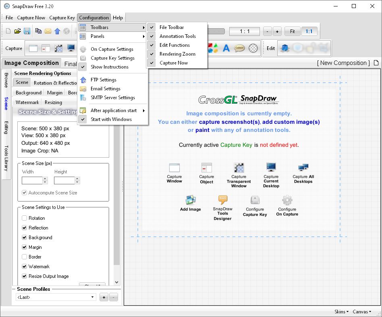Click the zoom in plus button
382x317 pixels.
277,31
